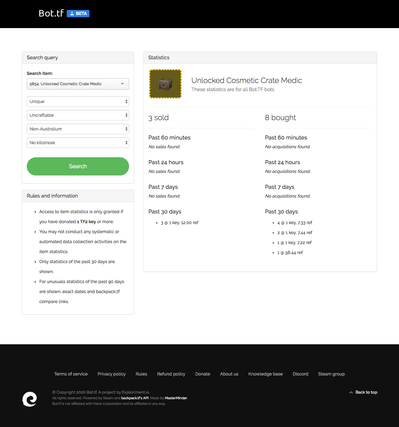
Task: Click the '1 @ 1 key, 7.22 ref' entry
Action: coord(294,243)
